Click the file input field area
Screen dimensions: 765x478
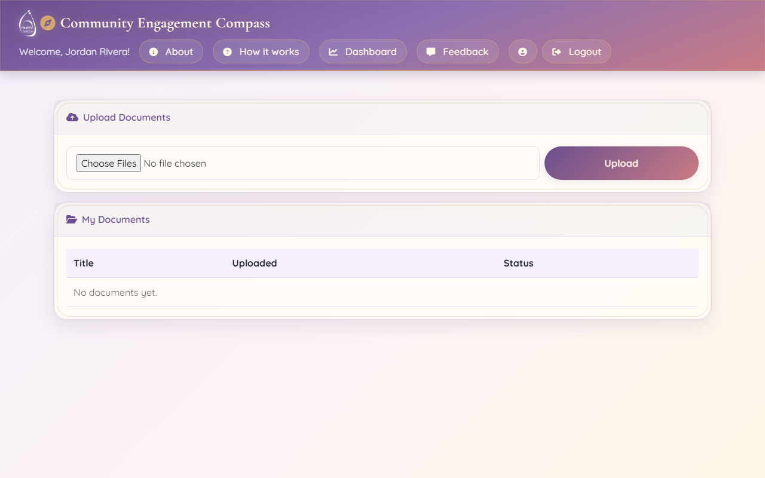[x=303, y=163]
